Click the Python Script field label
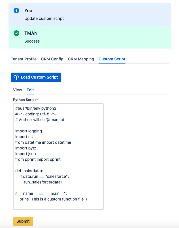 click(24, 100)
